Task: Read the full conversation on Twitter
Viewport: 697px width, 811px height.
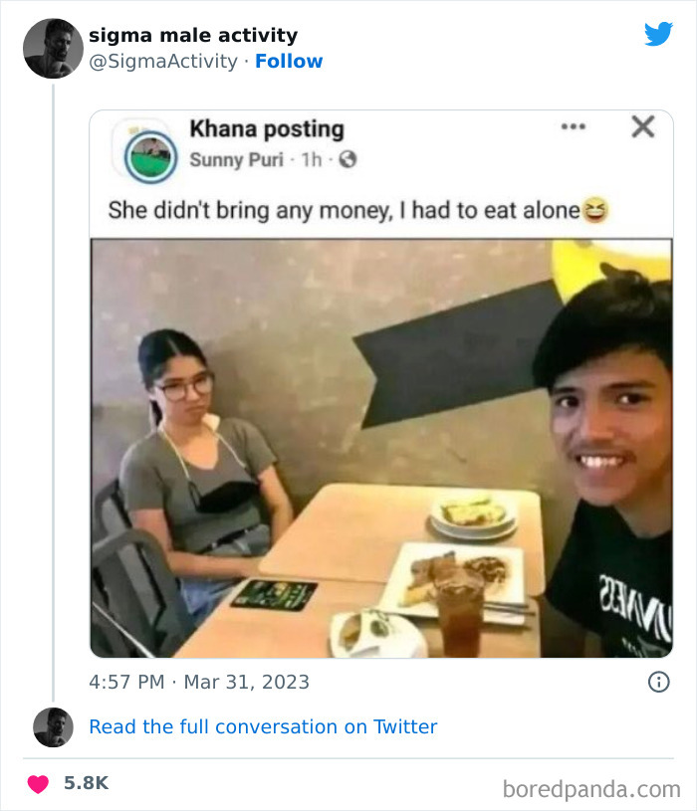Action: pos(263,727)
